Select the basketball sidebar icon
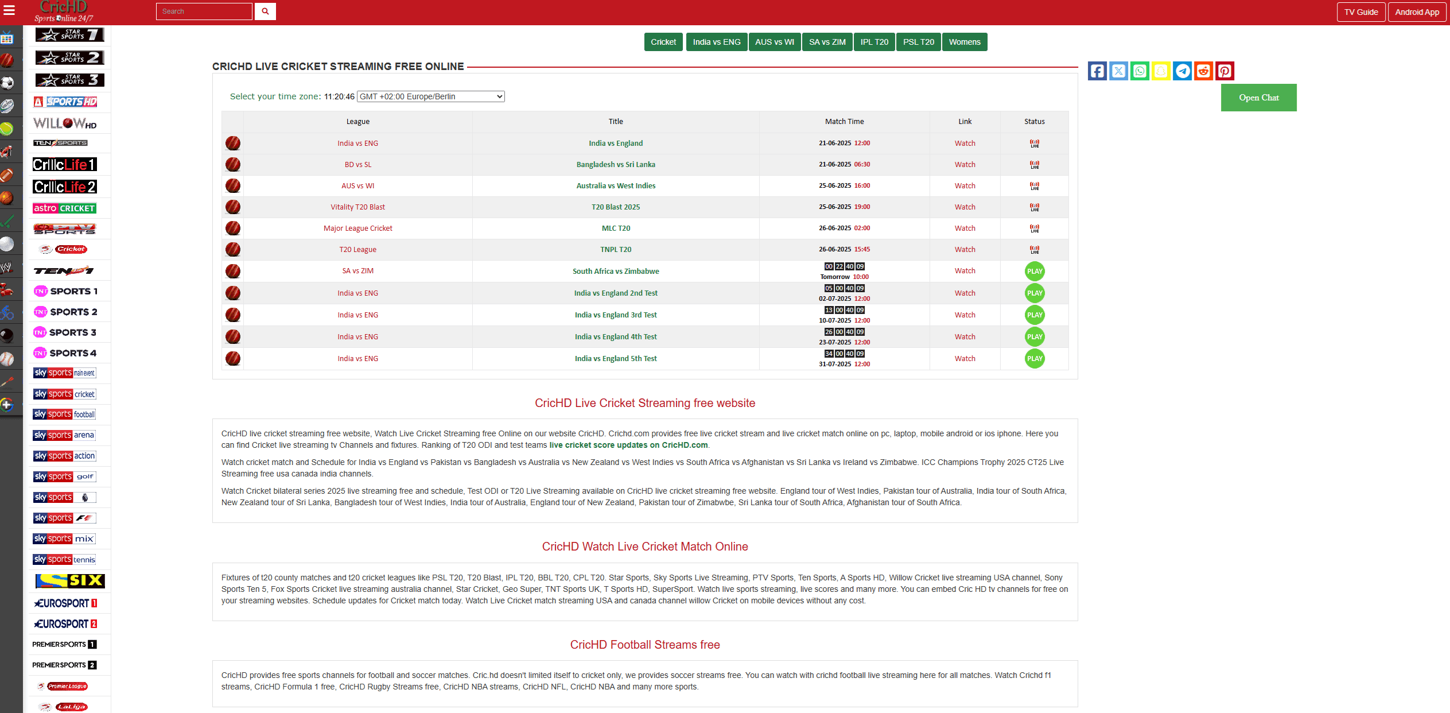 pyautogui.click(x=7, y=198)
